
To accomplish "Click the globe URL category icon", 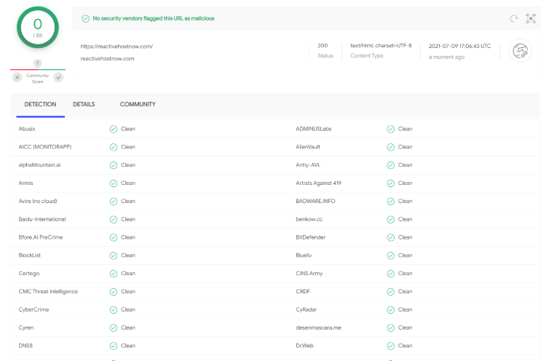I will 520,50.
